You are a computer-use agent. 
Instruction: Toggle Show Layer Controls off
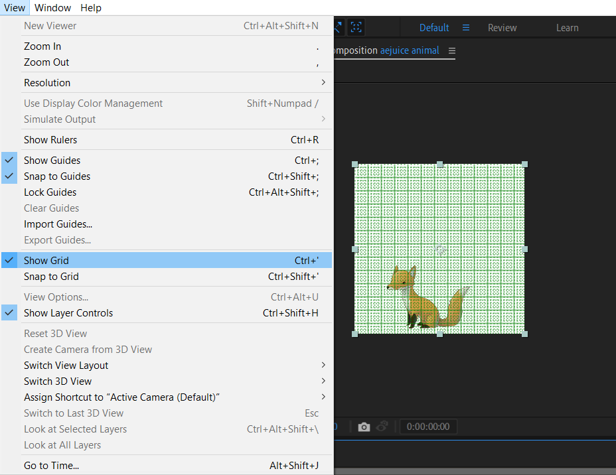pyautogui.click(x=68, y=313)
